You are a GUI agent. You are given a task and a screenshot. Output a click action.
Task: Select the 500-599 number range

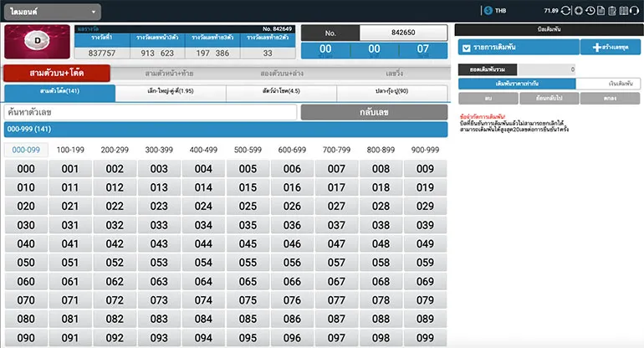pyautogui.click(x=248, y=150)
